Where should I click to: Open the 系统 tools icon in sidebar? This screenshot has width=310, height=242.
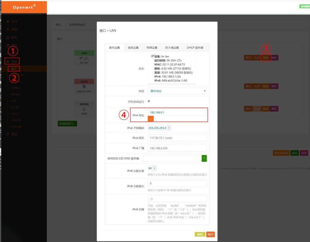pos(8,29)
